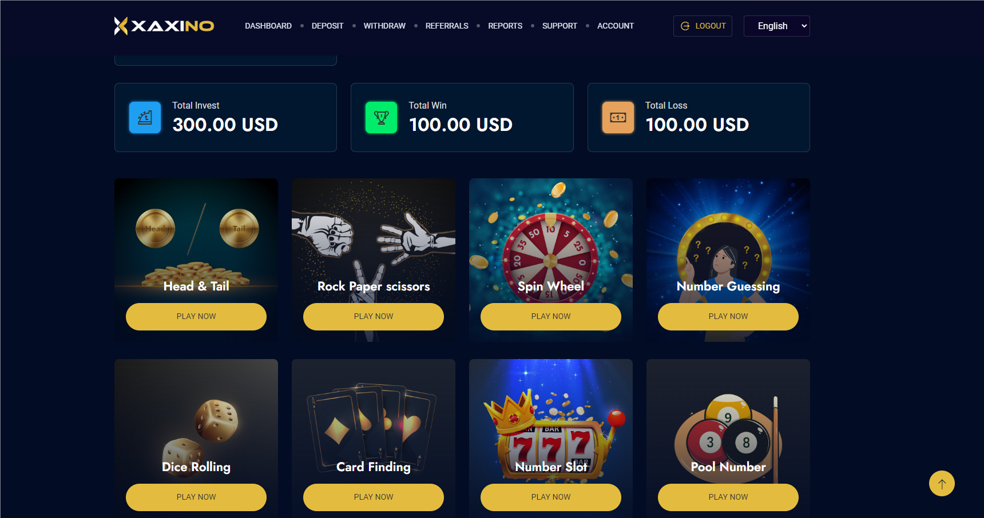Start the Spin Wheel game

(551, 317)
